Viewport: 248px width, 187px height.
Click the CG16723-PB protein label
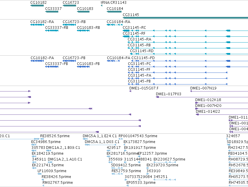click(x=74, y=58)
